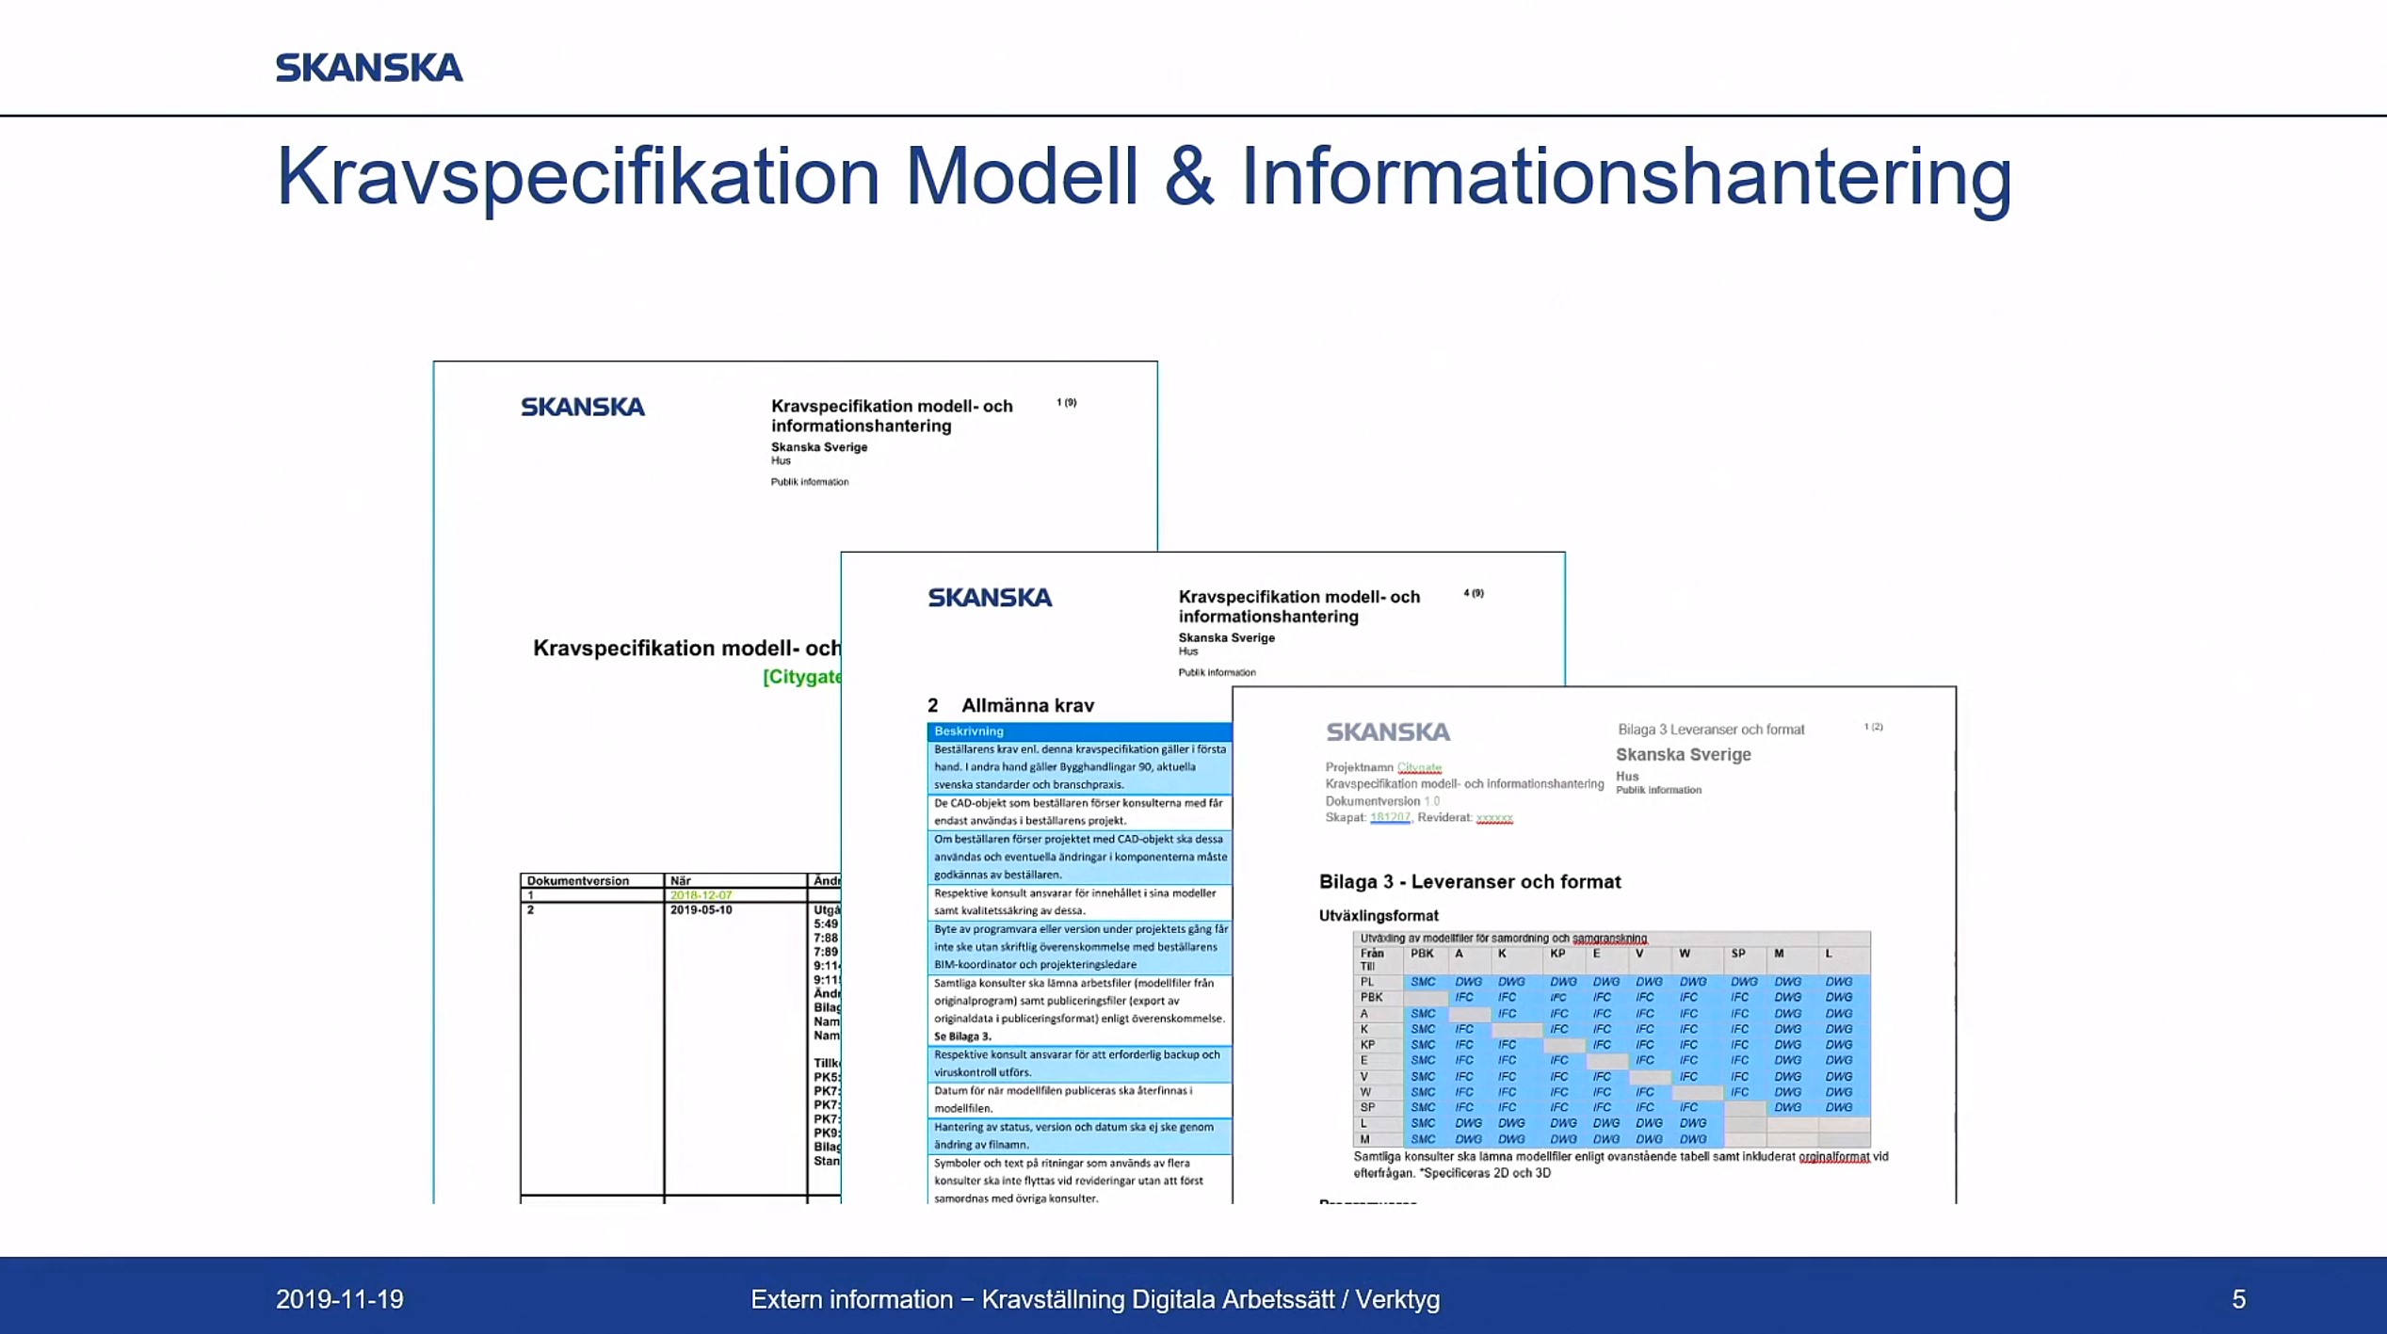This screenshot has width=2387, height=1334.
Task: Click the 'Reviderat: xxxxxx' value
Action: (1465, 817)
